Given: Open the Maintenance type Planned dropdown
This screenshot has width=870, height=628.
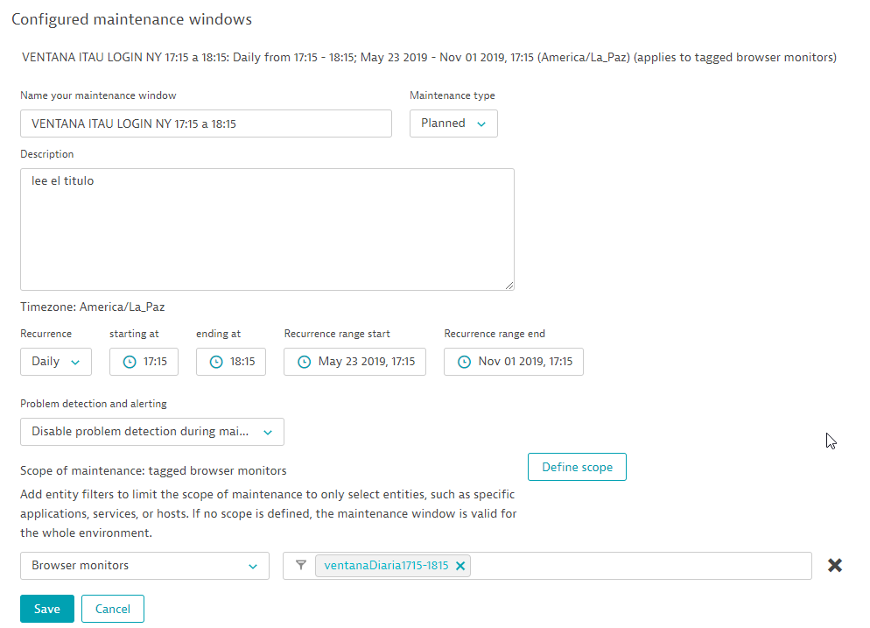Looking at the screenshot, I should click(453, 123).
